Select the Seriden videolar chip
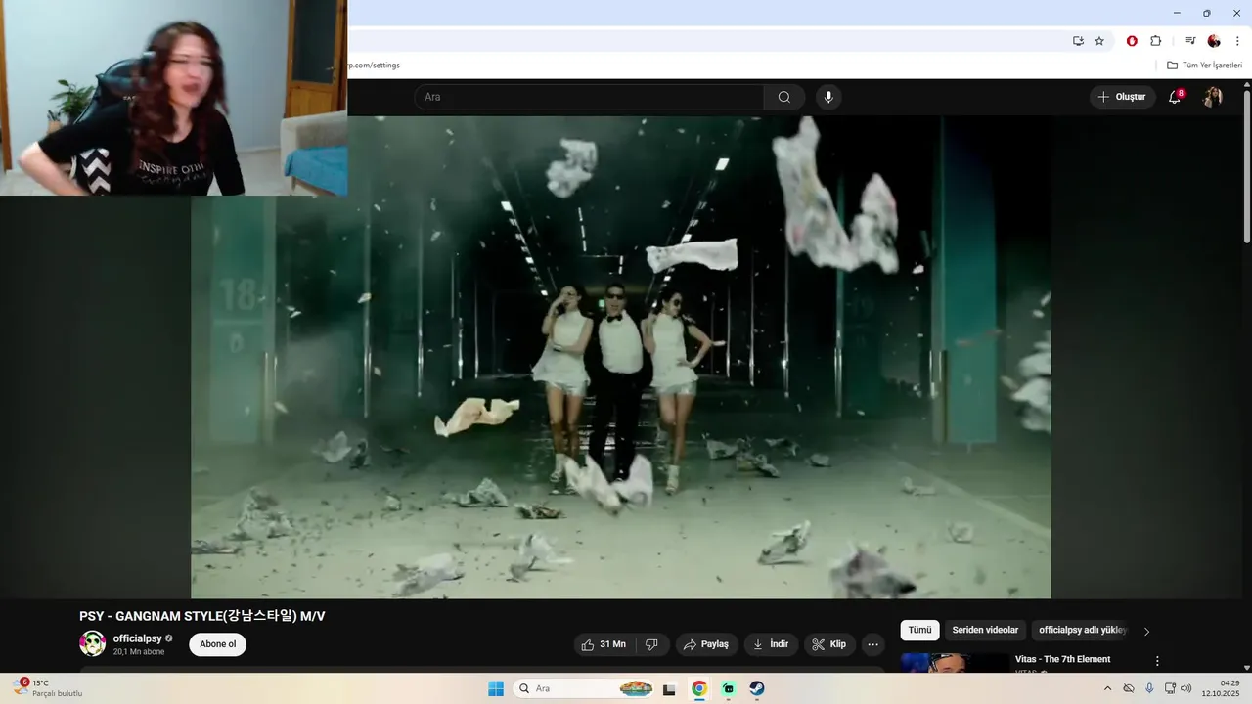The image size is (1252, 704). pos(985,631)
